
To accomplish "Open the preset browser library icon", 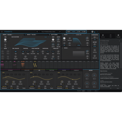I will pyautogui.click(x=37, y=32).
